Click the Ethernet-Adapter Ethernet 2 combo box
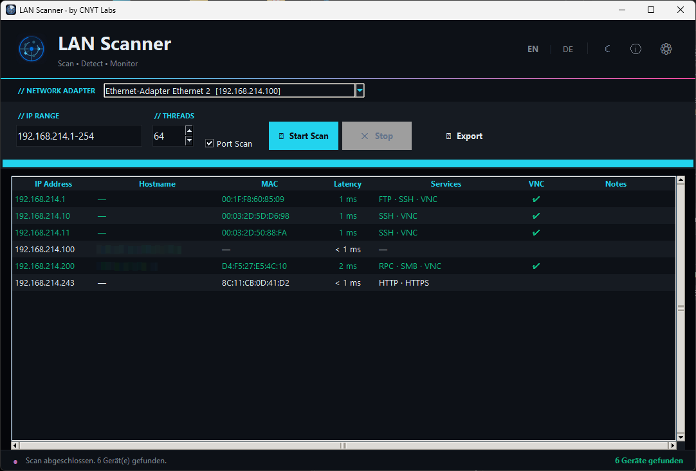The image size is (696, 471). click(234, 91)
